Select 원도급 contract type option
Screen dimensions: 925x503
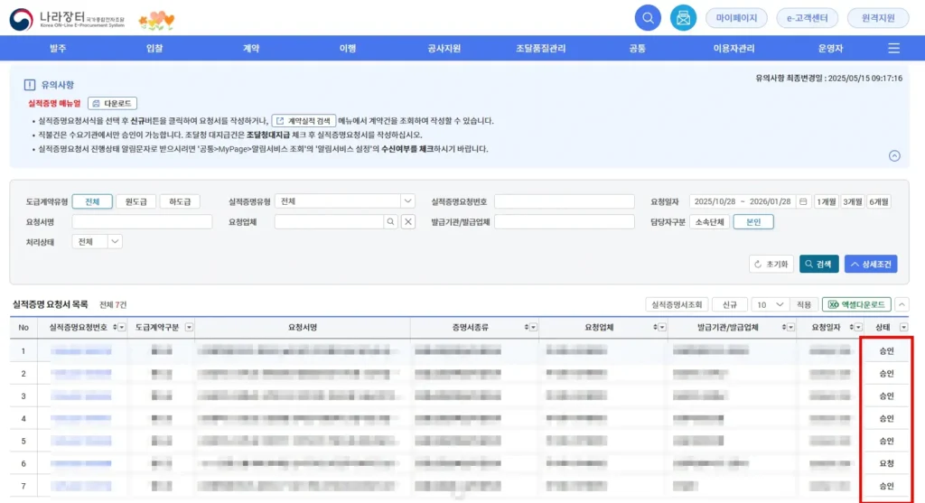[x=135, y=201]
